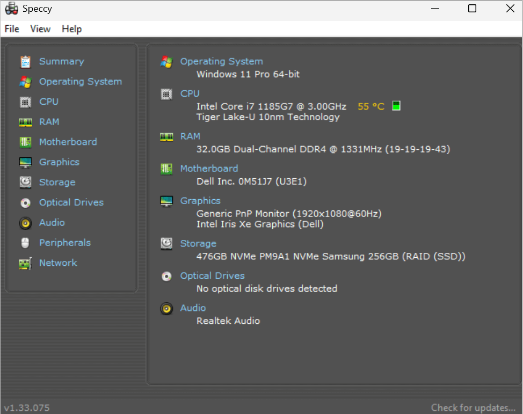Viewport: 523px width, 414px height.
Task: Click the Storage drive icon in sidebar
Action: click(x=25, y=183)
